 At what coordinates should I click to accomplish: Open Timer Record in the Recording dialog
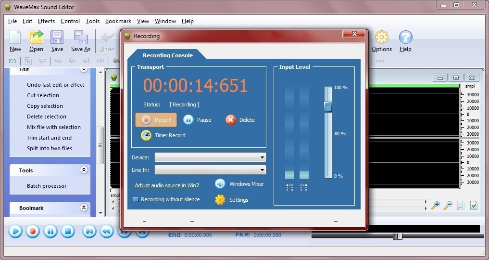click(x=163, y=135)
